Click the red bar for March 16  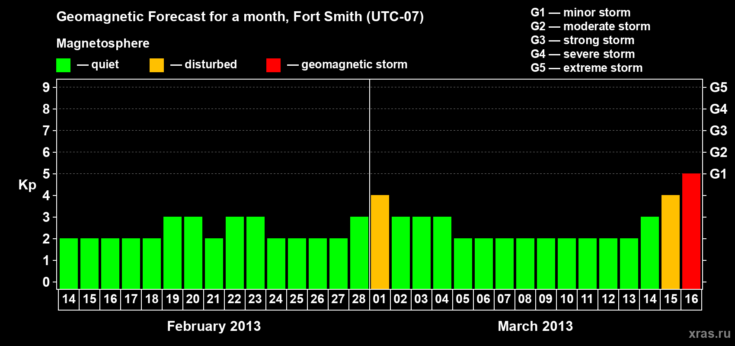pyautogui.click(x=691, y=231)
